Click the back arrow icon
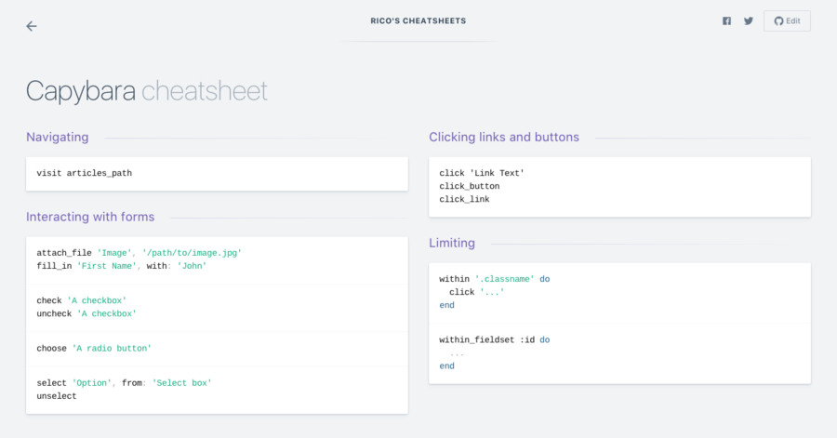 tap(32, 26)
